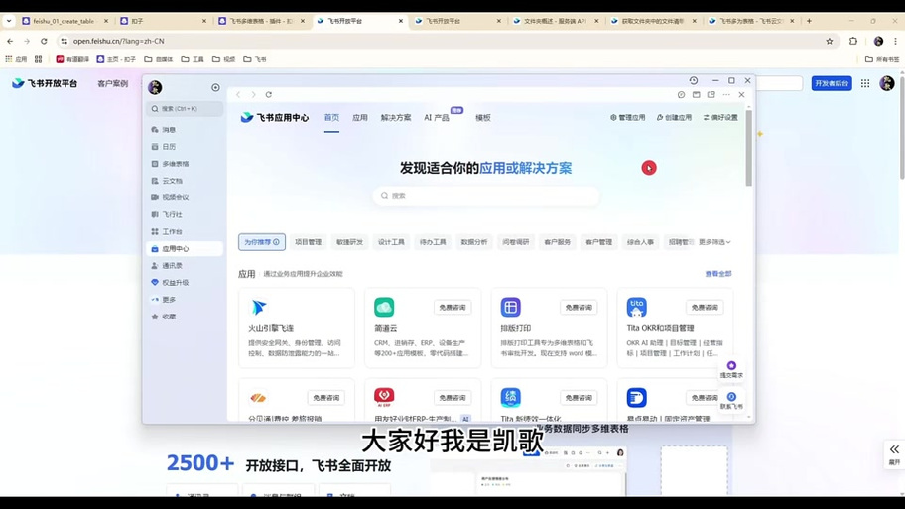This screenshot has width=905, height=509.
Task: Click 免费咨询 on Tita OKR card
Action: [705, 307]
